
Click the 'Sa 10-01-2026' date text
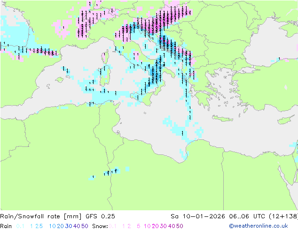(x=198, y=216)
